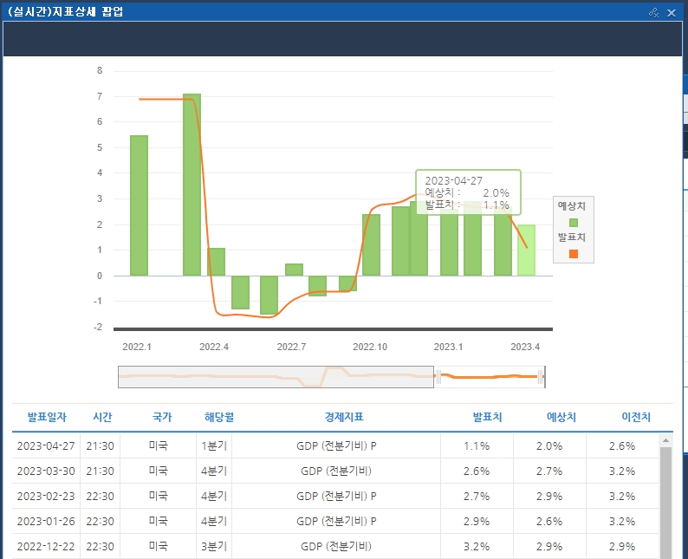Sort by the 발표치 column header
The height and width of the screenshot is (559, 688).
pos(487,417)
